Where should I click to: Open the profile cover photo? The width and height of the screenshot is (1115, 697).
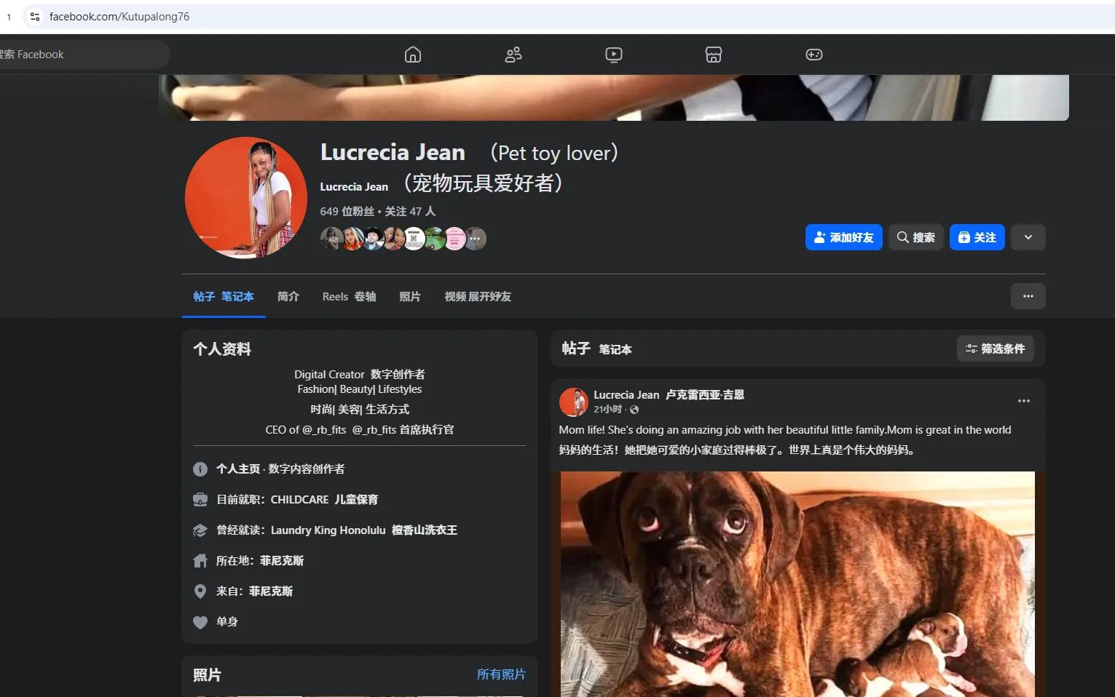pyautogui.click(x=614, y=97)
